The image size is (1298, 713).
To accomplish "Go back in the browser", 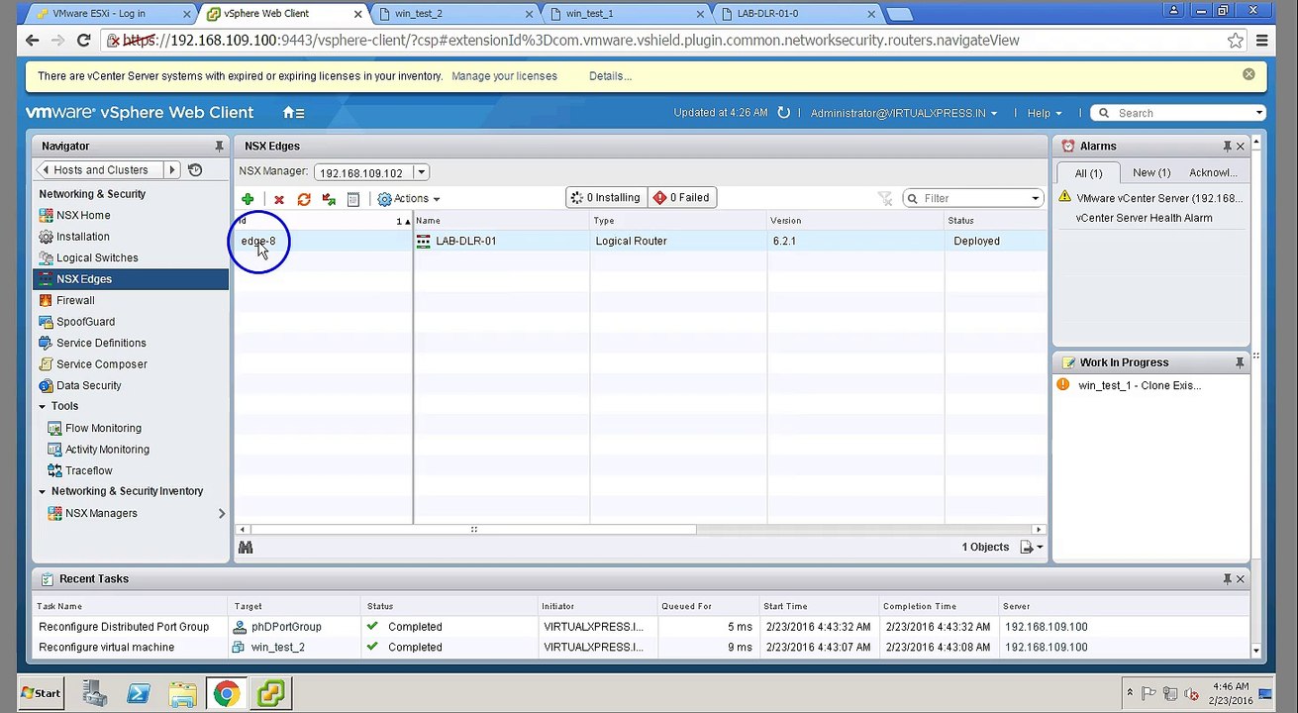I will point(32,41).
